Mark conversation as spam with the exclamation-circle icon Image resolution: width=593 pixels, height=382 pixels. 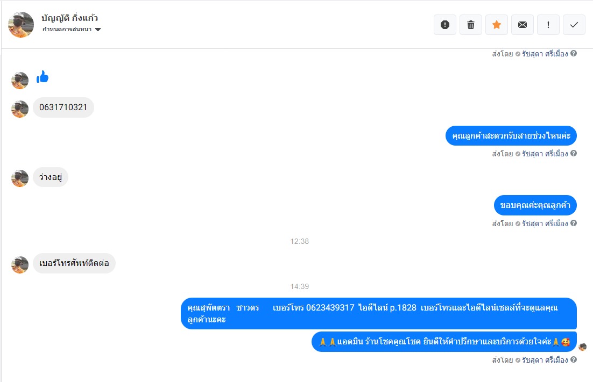tap(444, 25)
